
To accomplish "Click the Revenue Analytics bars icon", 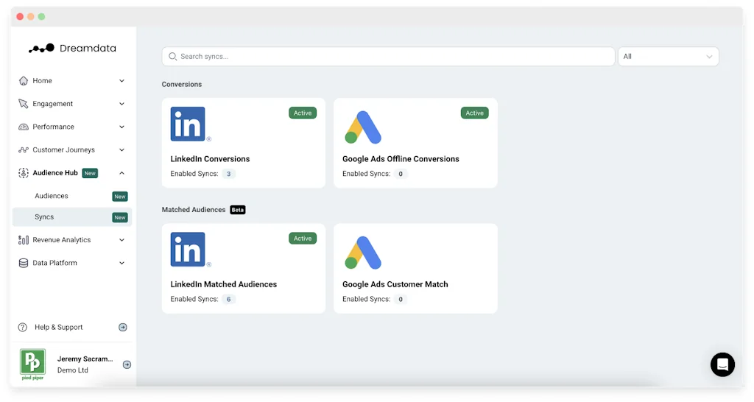I will [x=23, y=240].
